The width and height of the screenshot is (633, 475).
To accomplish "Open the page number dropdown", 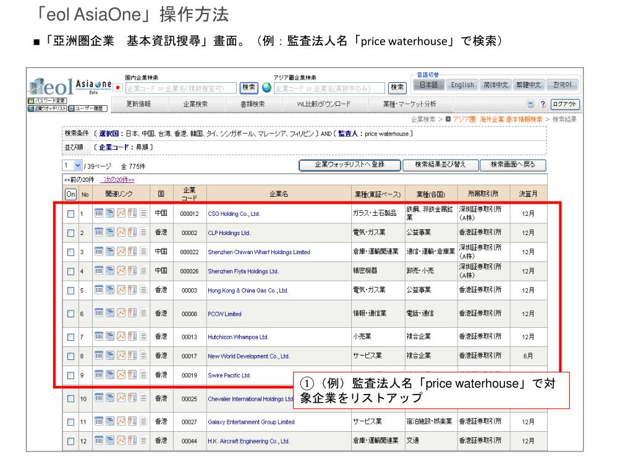I will pos(72,166).
